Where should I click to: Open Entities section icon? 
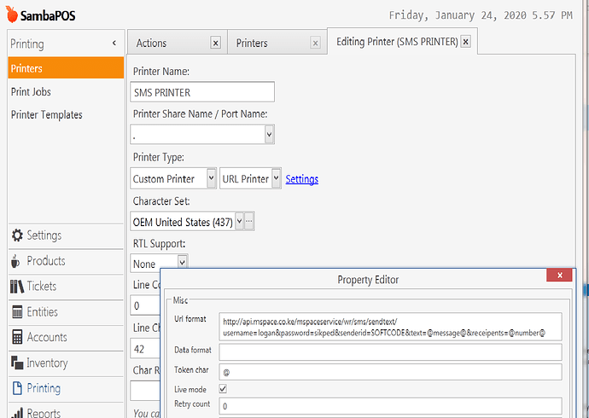[17, 312]
